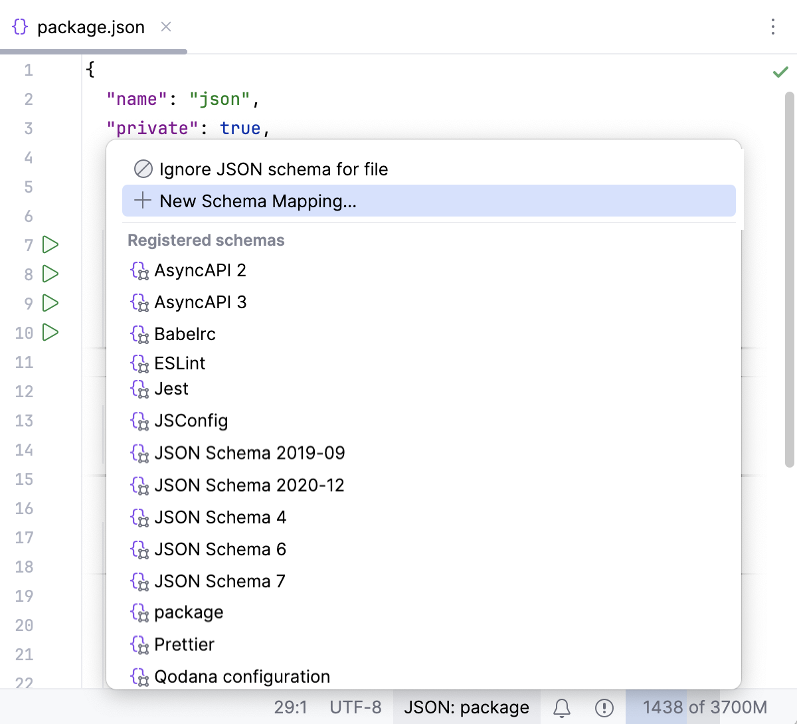797x724 pixels.
Task: Run the script on line 8 gutter
Action: pos(50,274)
